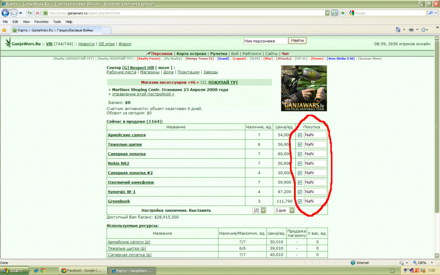Screen dimensions: 440x275
Task: Open the Форум link
Action: (124, 44)
